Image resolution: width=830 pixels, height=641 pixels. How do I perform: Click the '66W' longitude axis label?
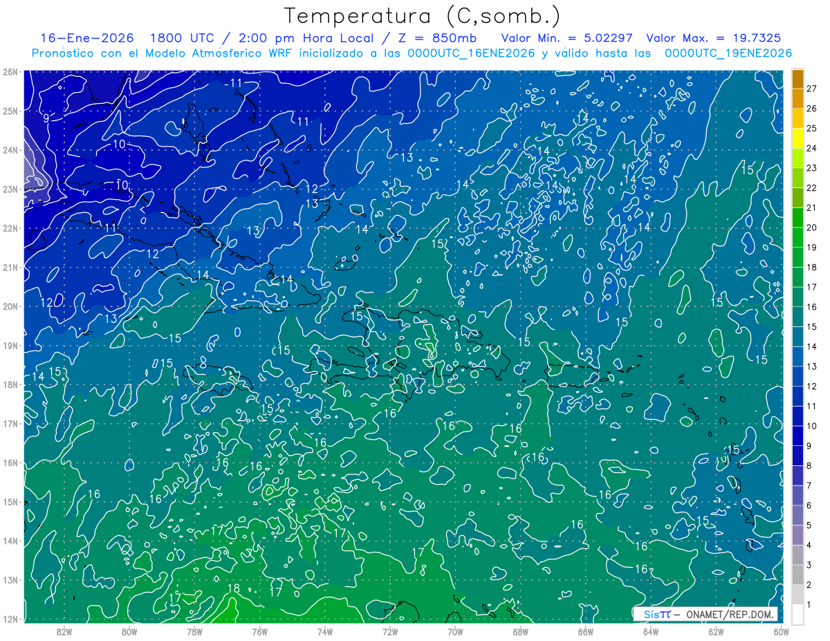[x=585, y=631]
